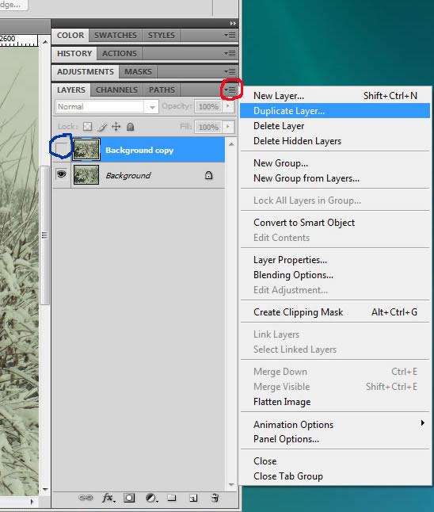
Task: Select the Layers tab
Action: 71,90
